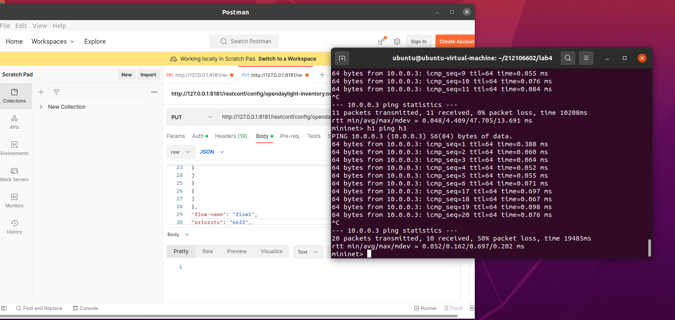Open the response Text format dropdown
The image size is (675, 320).
(x=308, y=252)
